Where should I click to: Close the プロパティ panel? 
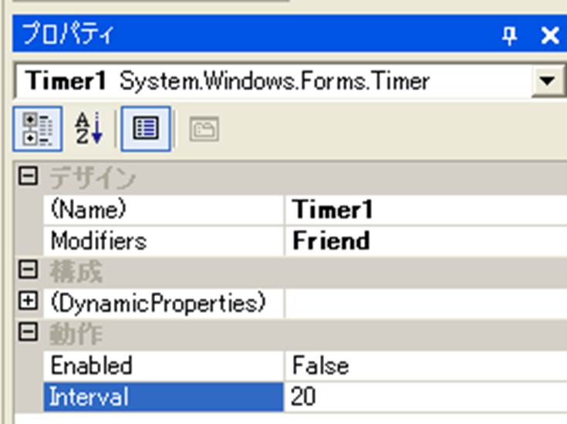[x=548, y=35]
